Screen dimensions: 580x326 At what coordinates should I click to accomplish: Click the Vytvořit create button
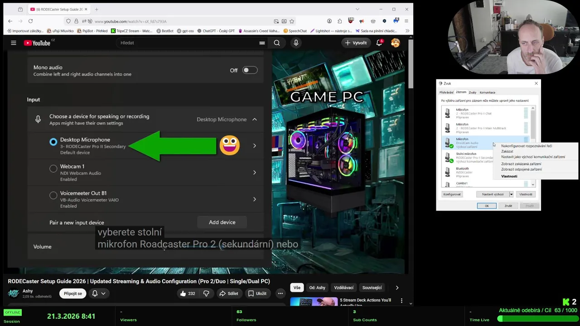pos(356,43)
